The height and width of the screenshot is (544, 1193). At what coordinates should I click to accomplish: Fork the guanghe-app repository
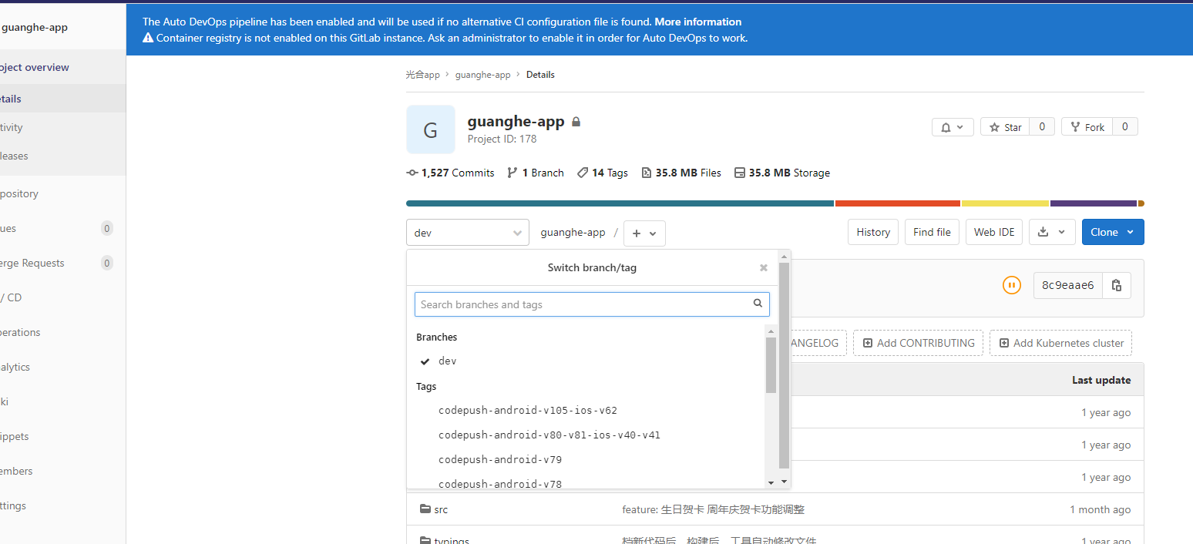[x=1087, y=126]
